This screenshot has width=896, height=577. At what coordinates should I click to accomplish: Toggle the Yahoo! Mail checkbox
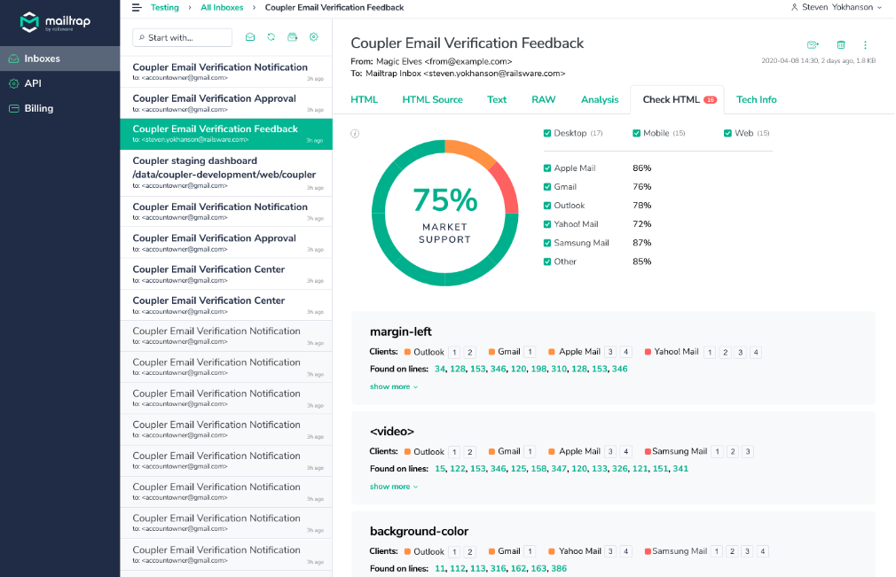point(547,224)
